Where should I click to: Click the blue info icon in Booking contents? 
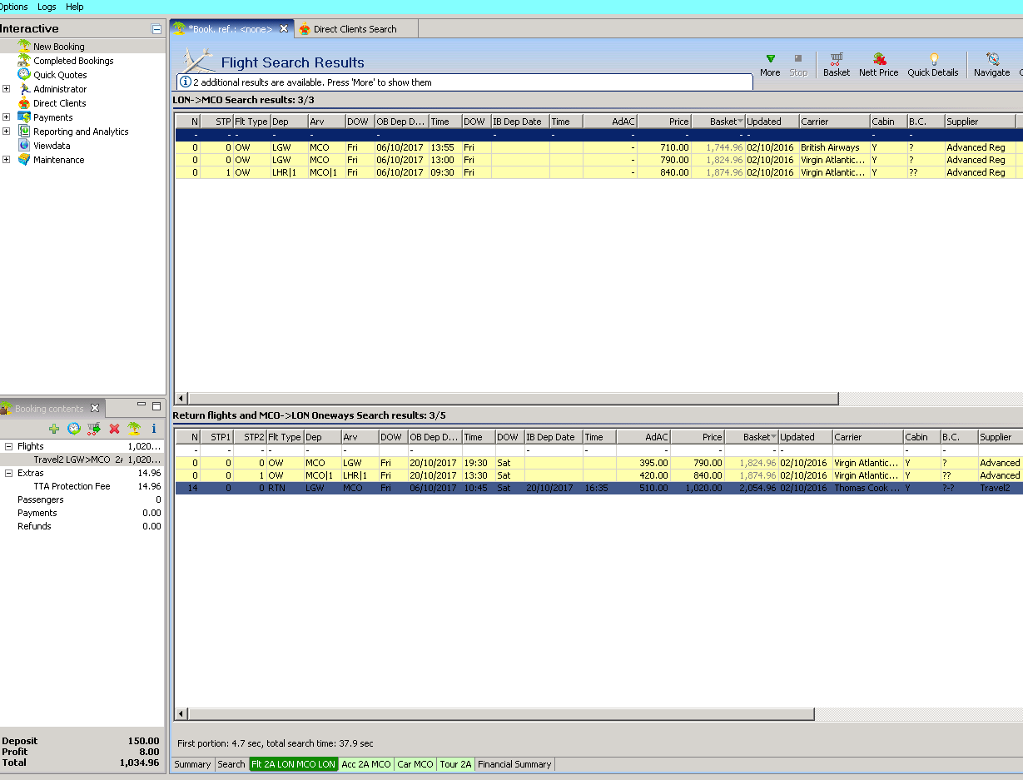(x=154, y=429)
